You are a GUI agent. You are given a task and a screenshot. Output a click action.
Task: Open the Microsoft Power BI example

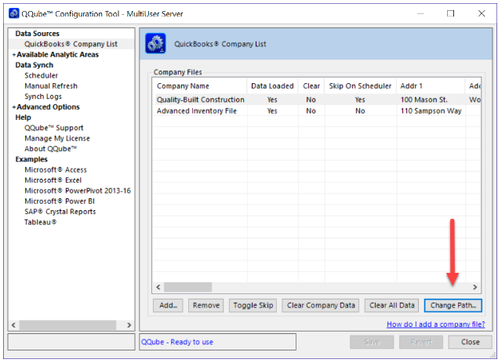point(60,201)
